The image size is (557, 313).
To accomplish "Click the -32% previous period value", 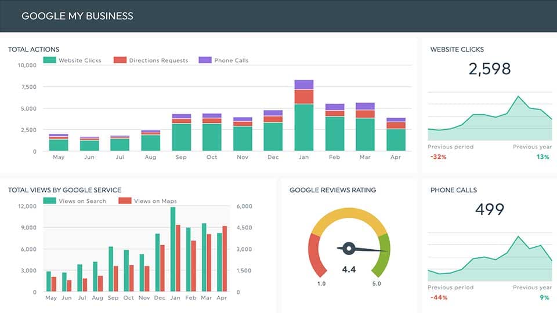I will coord(439,157).
